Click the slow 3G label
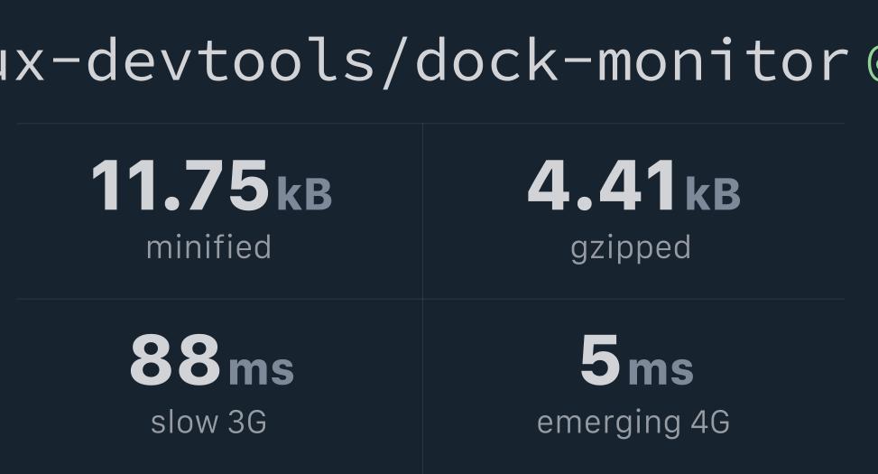Image resolution: width=878 pixels, height=474 pixels. coord(208,423)
